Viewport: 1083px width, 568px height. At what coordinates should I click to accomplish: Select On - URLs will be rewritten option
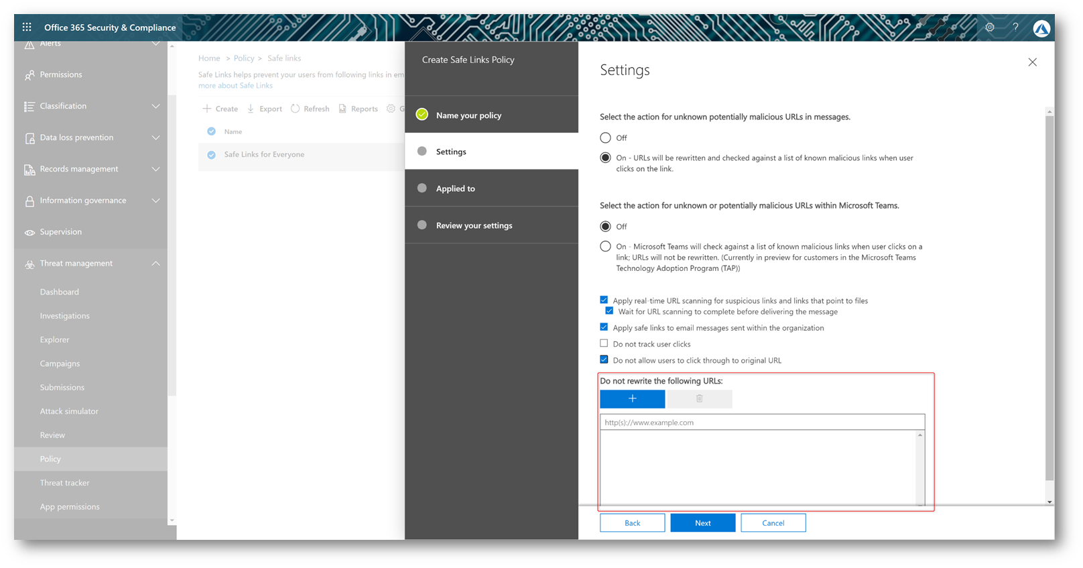click(x=605, y=158)
